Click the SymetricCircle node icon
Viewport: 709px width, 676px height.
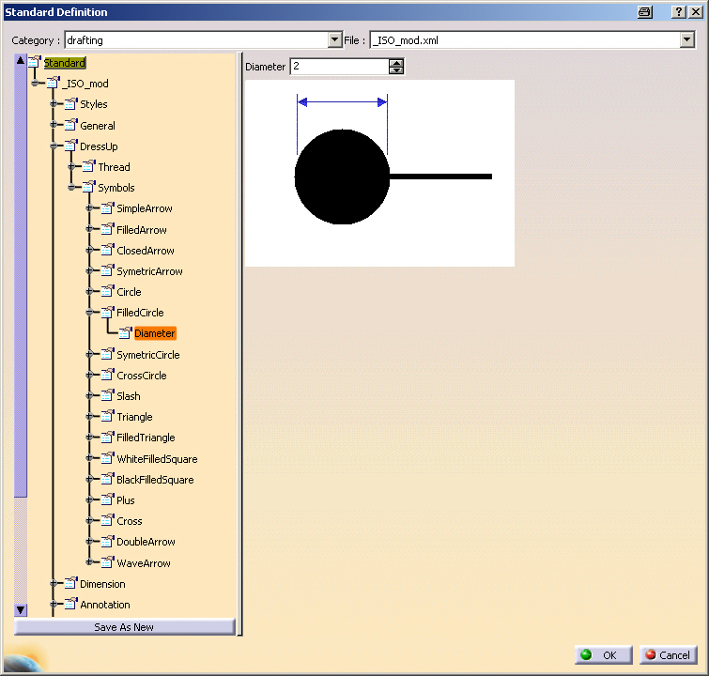(108, 354)
